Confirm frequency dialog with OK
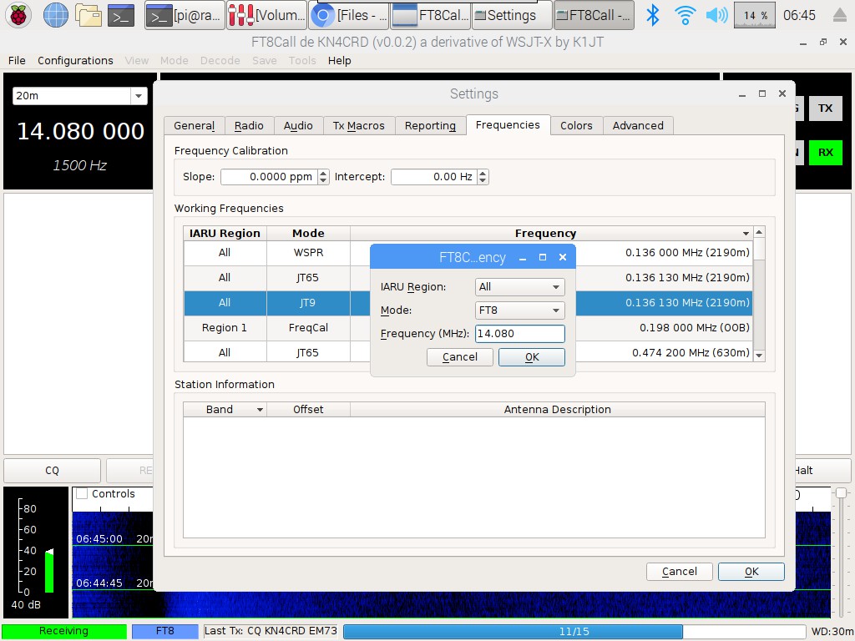Screen dimensions: 855x641 [532, 357]
